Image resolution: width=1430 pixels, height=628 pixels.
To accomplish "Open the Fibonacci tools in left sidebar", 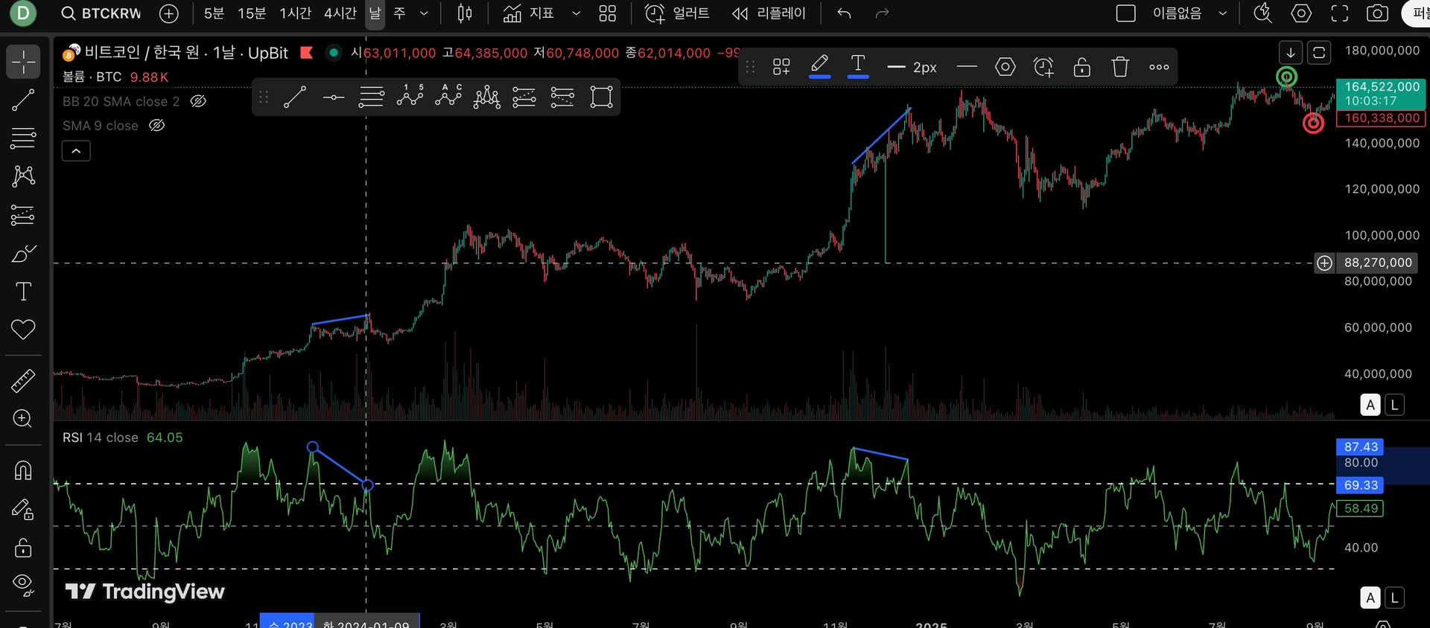I will [23, 138].
